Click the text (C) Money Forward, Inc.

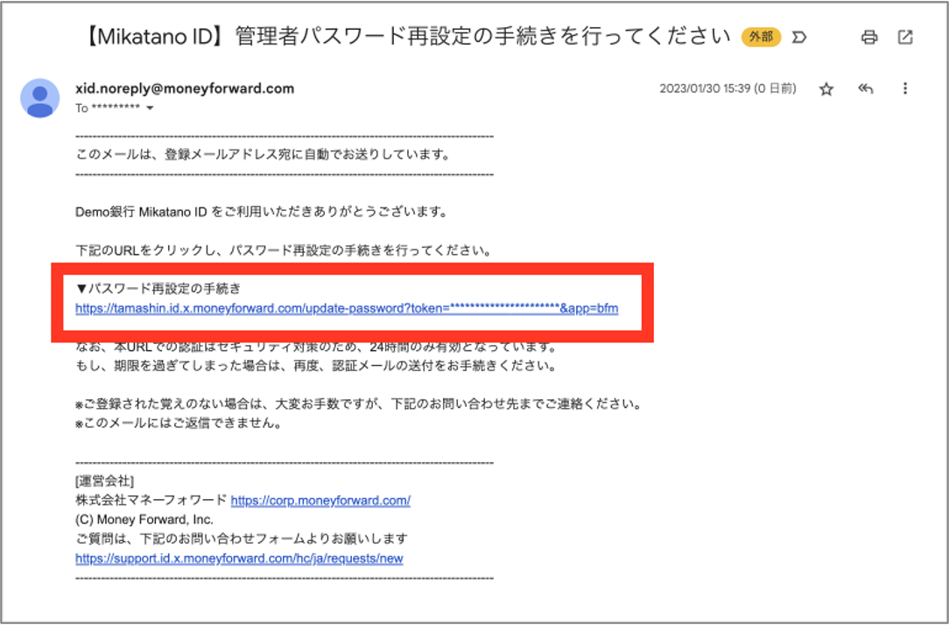[144, 520]
